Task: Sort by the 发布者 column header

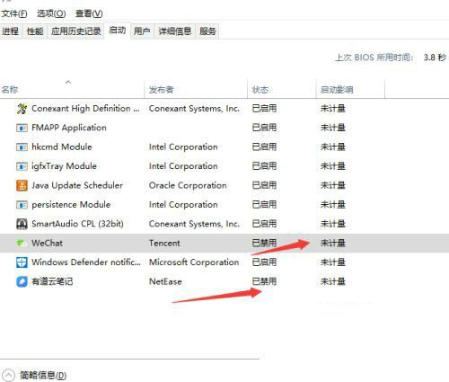Action: 196,89
